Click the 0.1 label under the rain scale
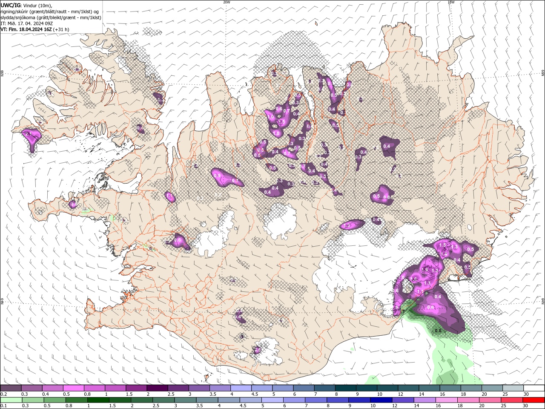This screenshot has width=545, height=409. tap(3, 406)
